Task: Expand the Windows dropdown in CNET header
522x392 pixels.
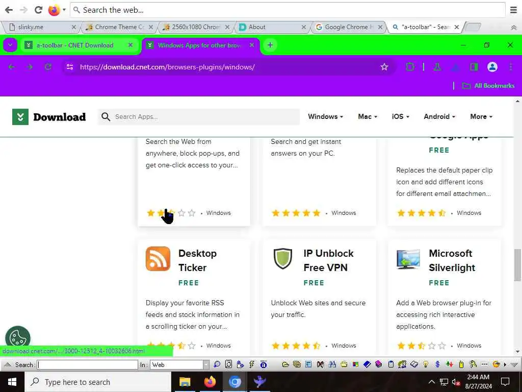Action: pos(326,116)
